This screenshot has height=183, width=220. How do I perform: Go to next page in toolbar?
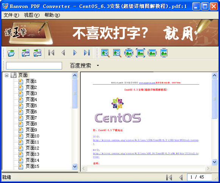(75, 53)
